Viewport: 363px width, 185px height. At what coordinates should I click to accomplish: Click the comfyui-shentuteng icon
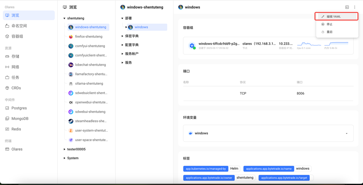(71, 46)
